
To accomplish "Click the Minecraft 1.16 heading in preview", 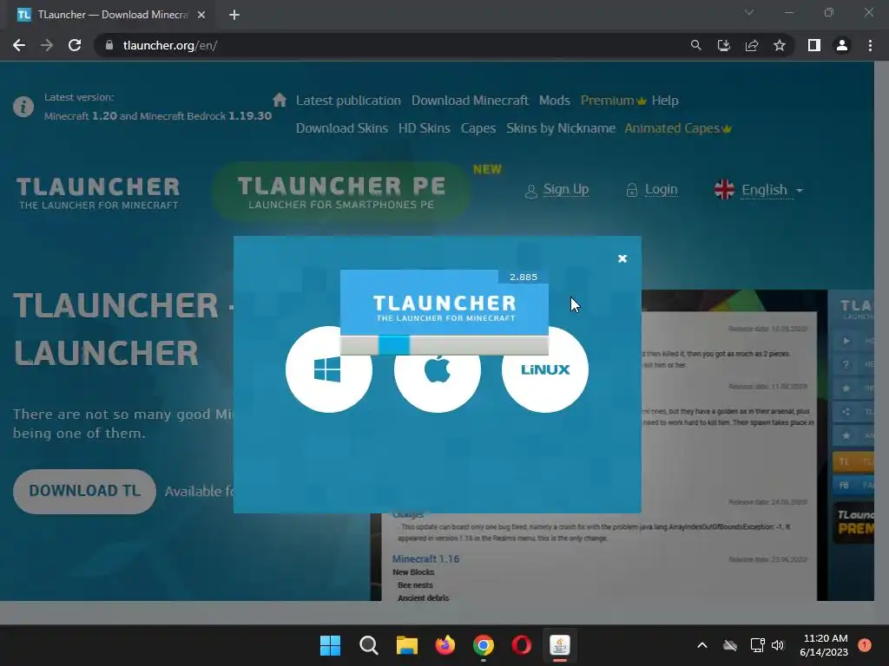I will pos(425,559).
